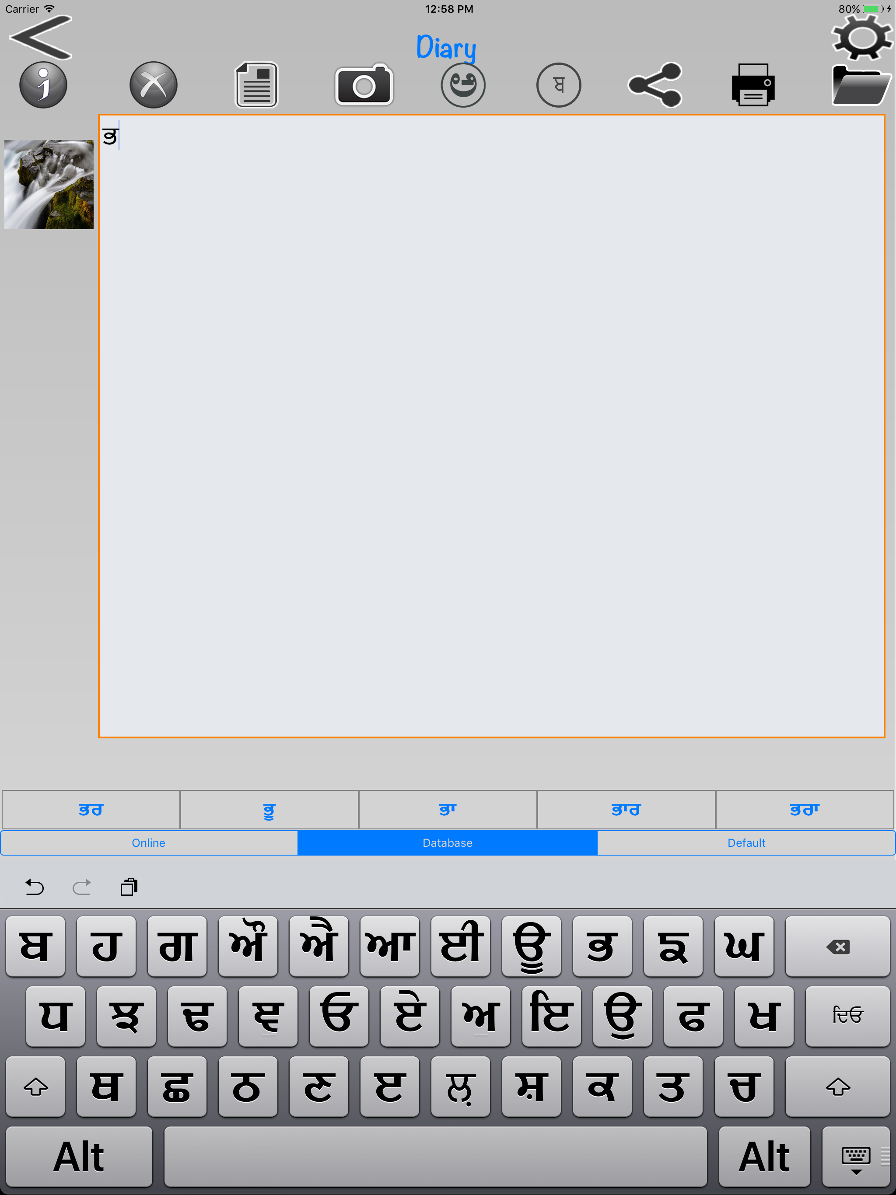Tap the back arrow icon
The height and width of the screenshot is (1195, 896).
pyautogui.click(x=41, y=37)
